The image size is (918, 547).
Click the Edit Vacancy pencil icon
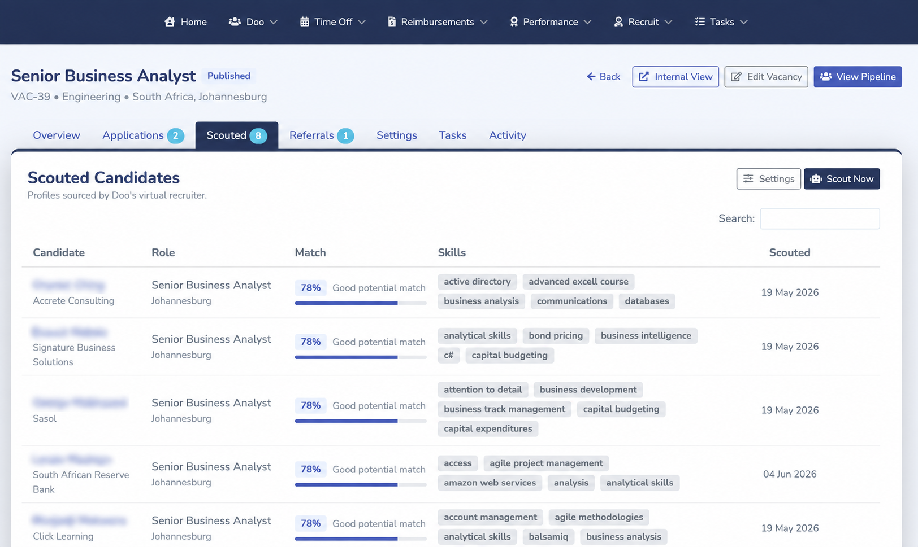736,77
